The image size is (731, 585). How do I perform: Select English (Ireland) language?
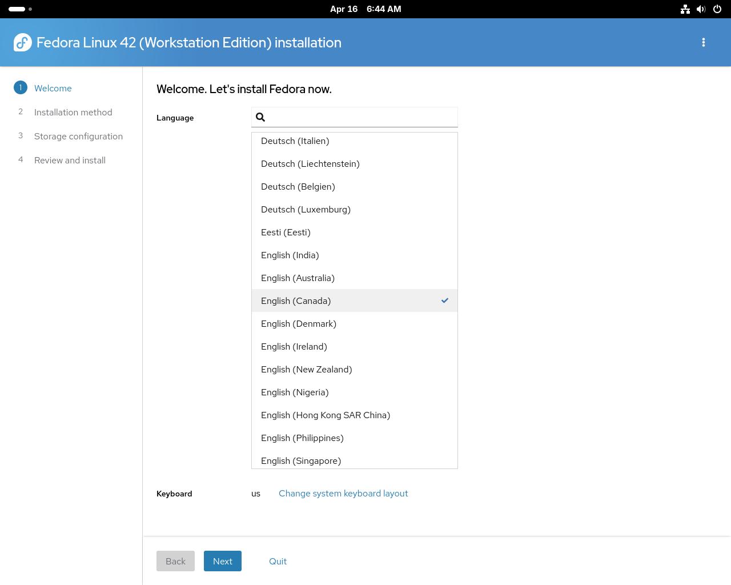(x=355, y=346)
